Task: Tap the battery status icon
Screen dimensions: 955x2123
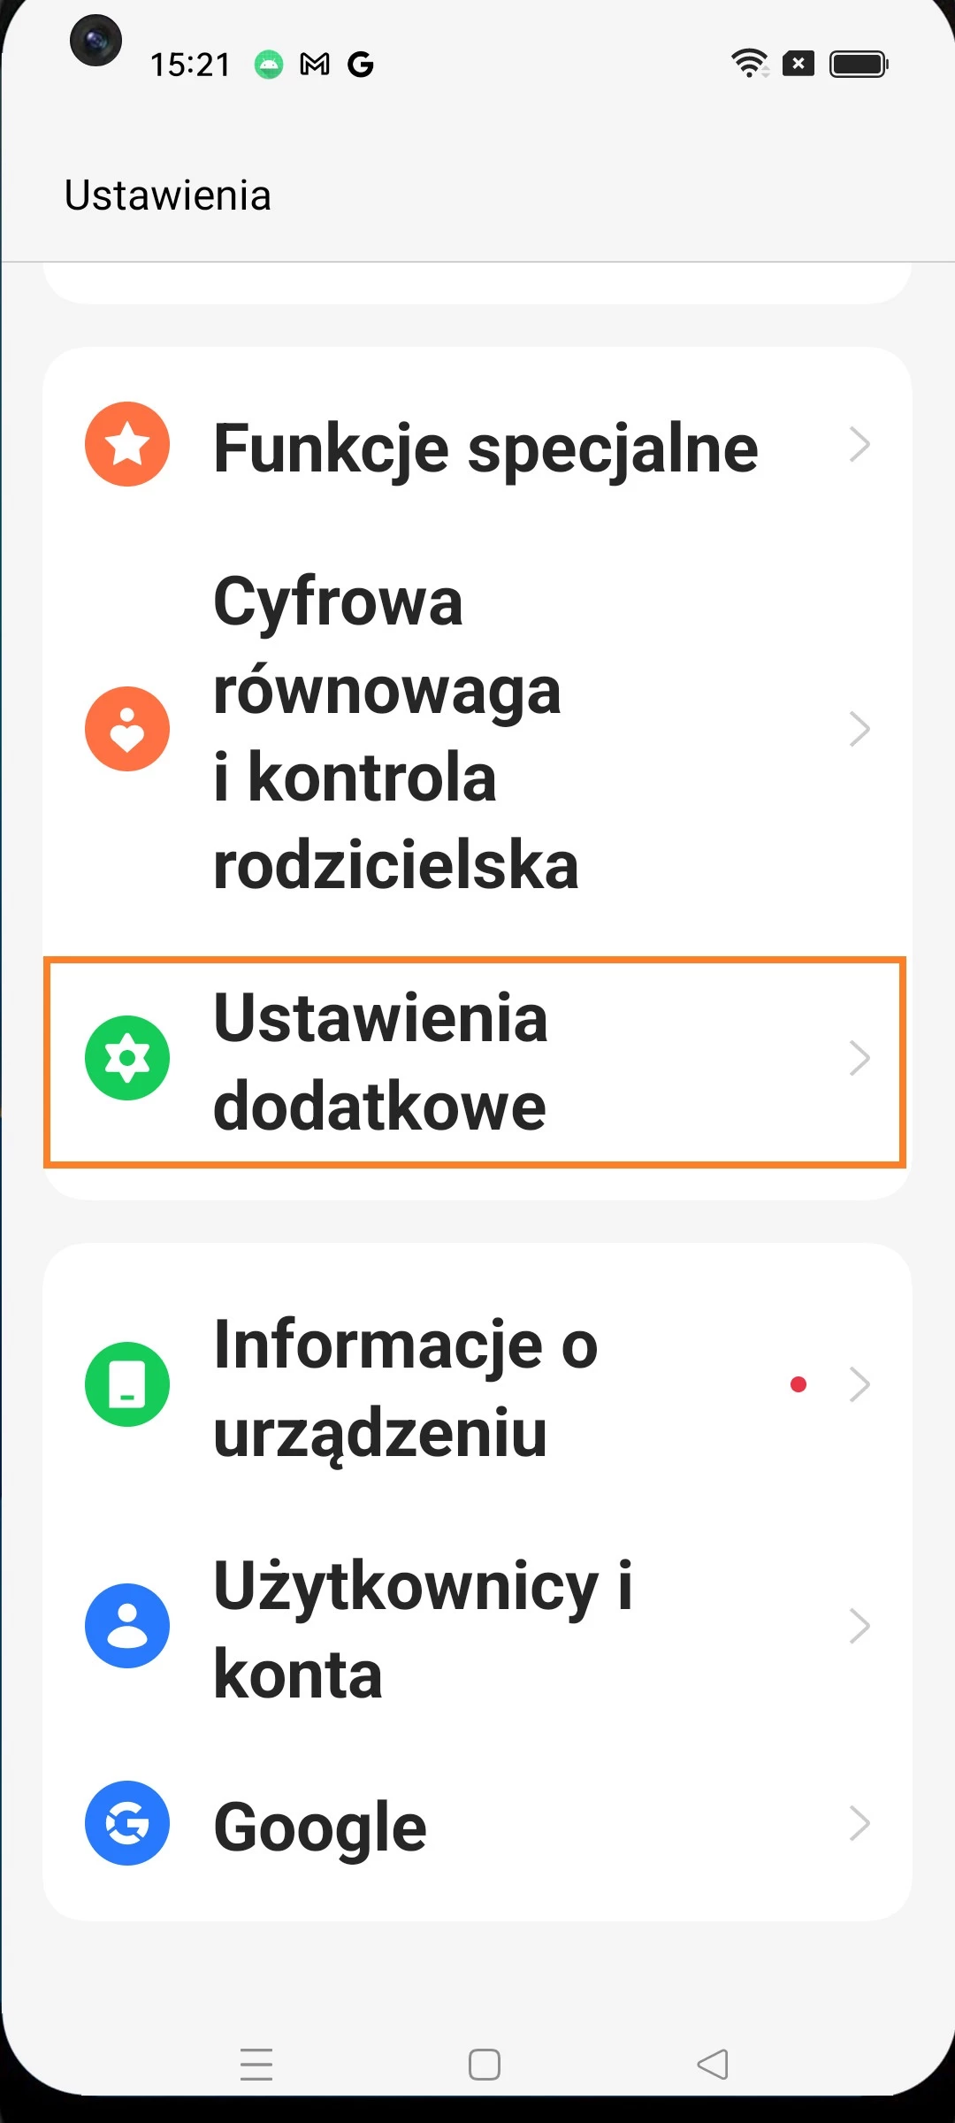Action: pos(858,64)
